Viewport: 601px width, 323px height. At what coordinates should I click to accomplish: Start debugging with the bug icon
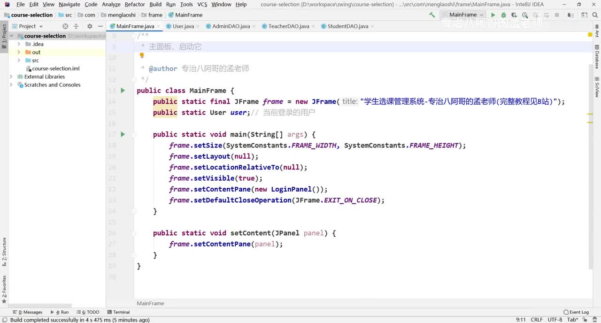coord(503,15)
